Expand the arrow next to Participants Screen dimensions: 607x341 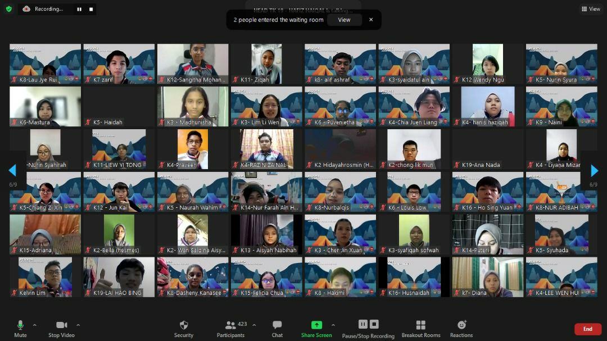[x=254, y=325]
